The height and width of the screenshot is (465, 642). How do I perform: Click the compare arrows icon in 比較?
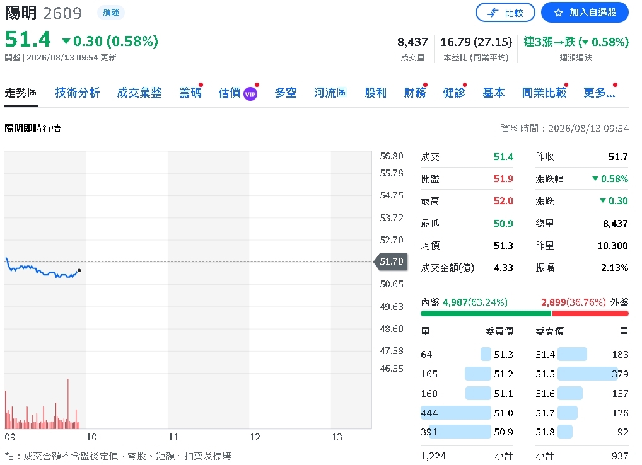[493, 13]
